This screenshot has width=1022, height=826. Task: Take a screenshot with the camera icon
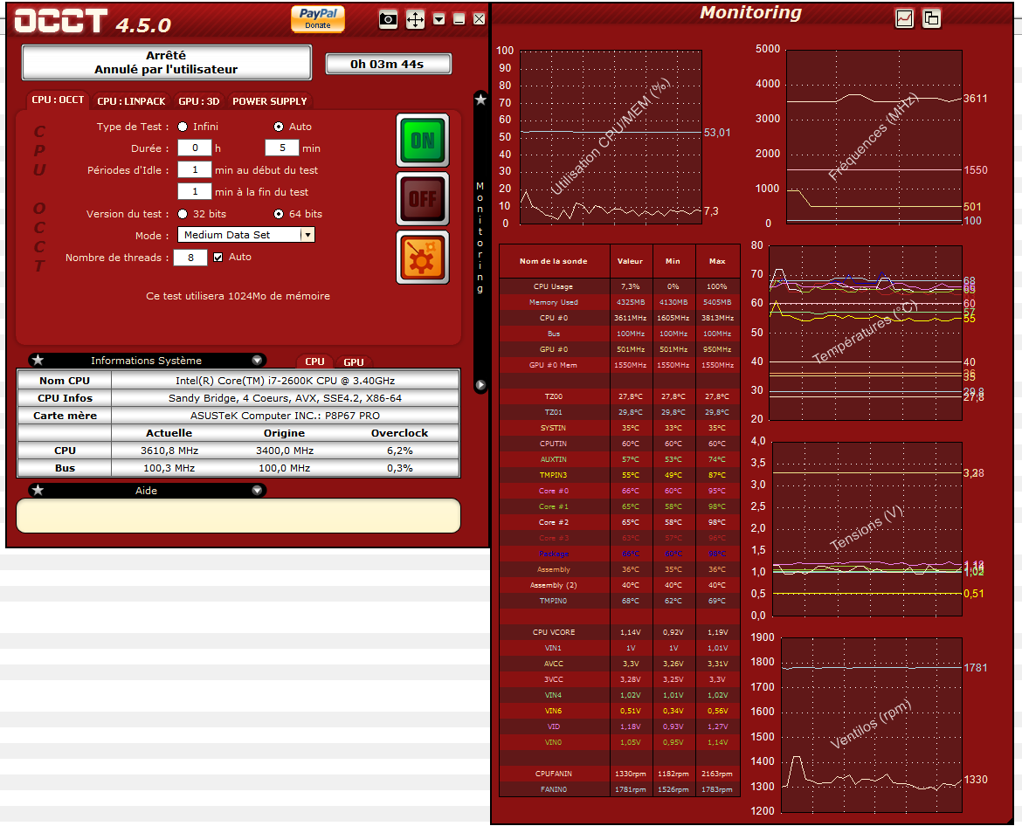(388, 19)
